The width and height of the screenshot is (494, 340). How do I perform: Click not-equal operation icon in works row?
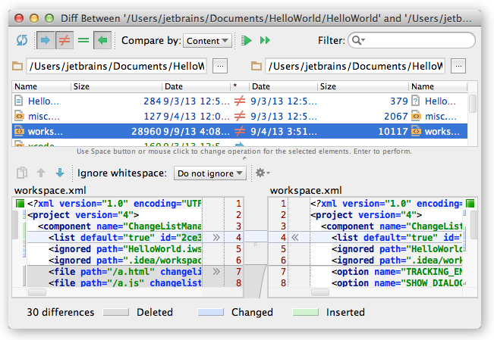point(240,131)
